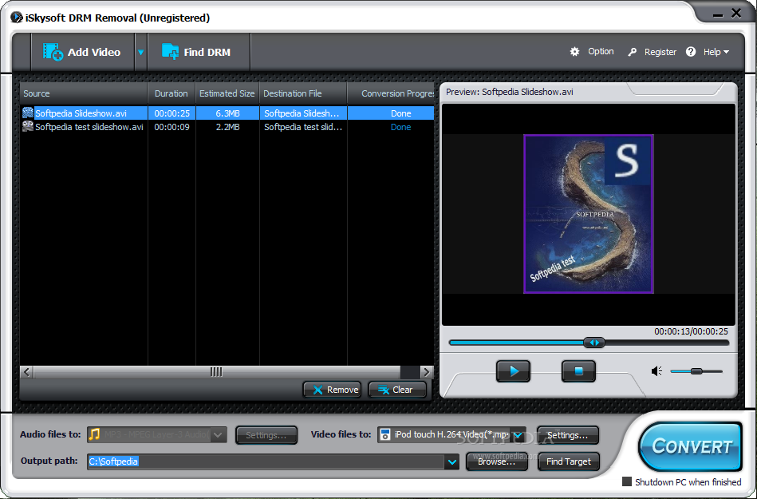Click the 6.3MB estimated size cell
This screenshot has width=757, height=499.
[228, 113]
